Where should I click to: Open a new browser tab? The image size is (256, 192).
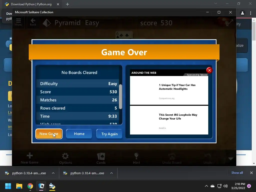(x=67, y=4)
